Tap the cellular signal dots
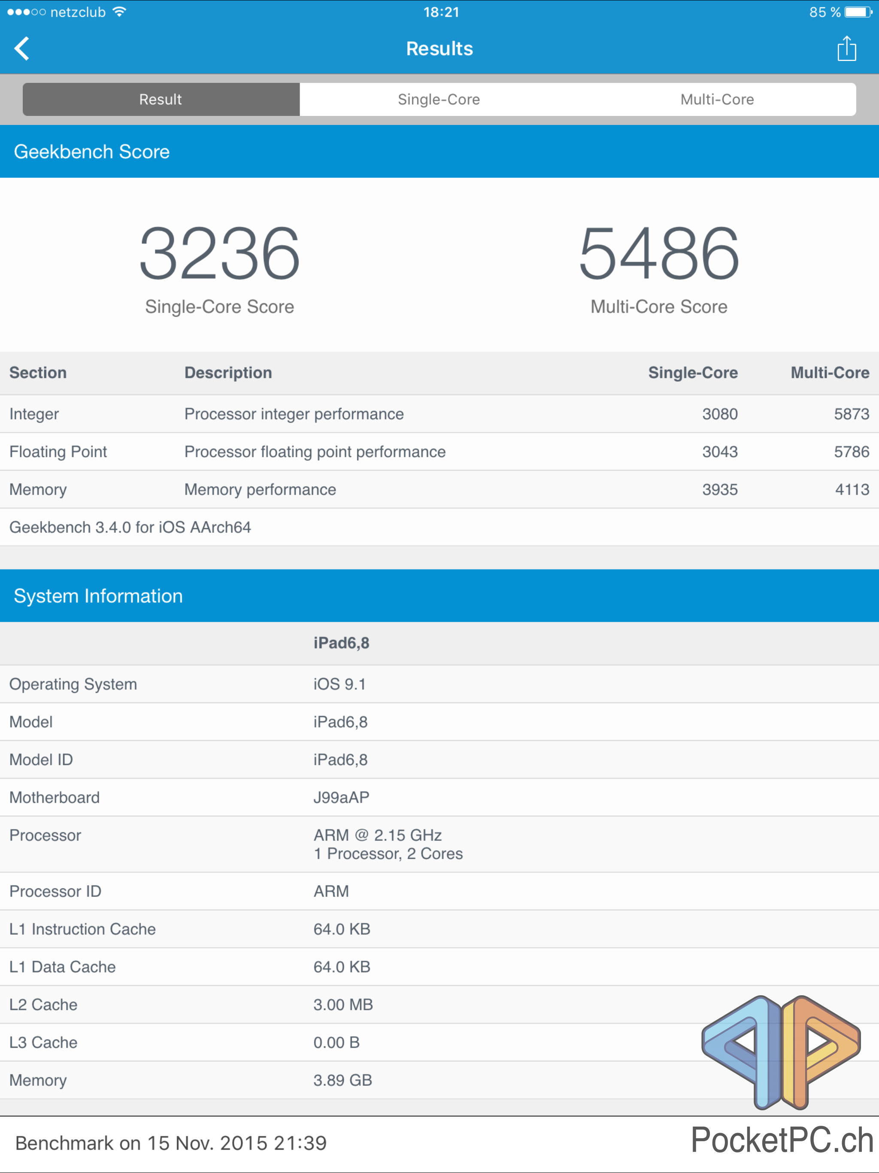 click(27, 12)
